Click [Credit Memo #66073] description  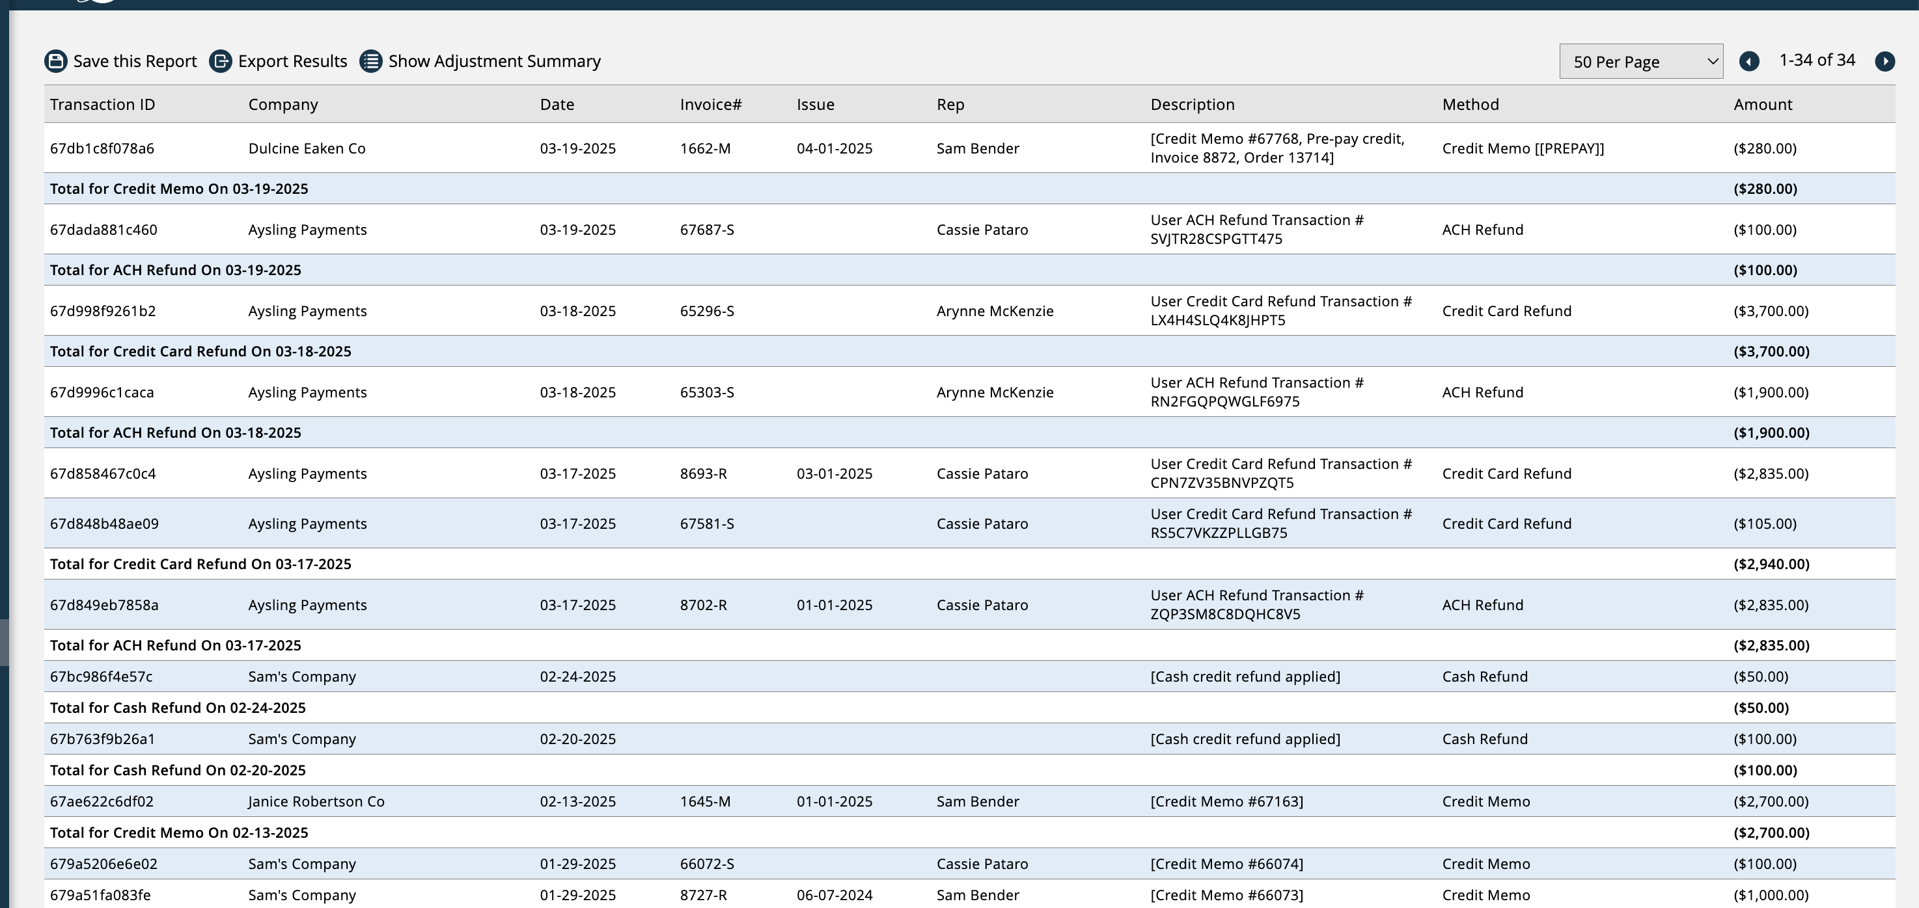point(1227,894)
